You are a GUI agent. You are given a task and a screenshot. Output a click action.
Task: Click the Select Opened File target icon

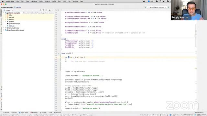pyautogui.click(x=40, y=10)
